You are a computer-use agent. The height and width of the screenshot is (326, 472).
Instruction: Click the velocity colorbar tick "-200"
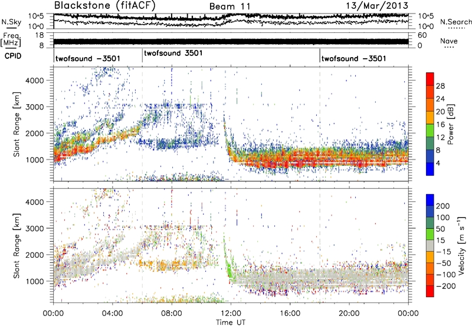coord(445,286)
